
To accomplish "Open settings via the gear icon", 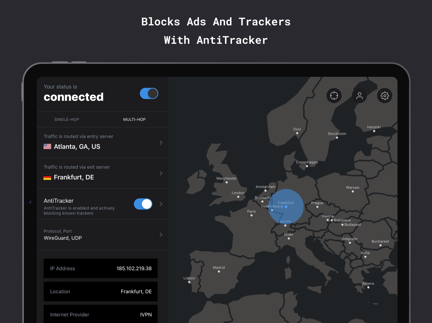I will [x=384, y=95].
